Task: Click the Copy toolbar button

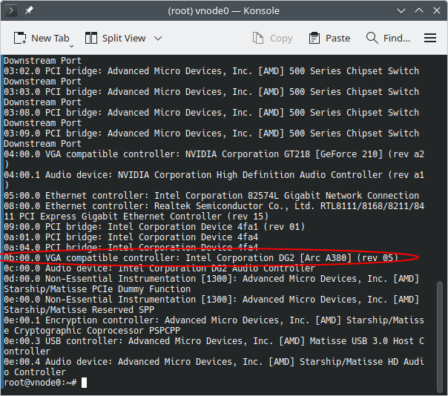Action: (272, 38)
